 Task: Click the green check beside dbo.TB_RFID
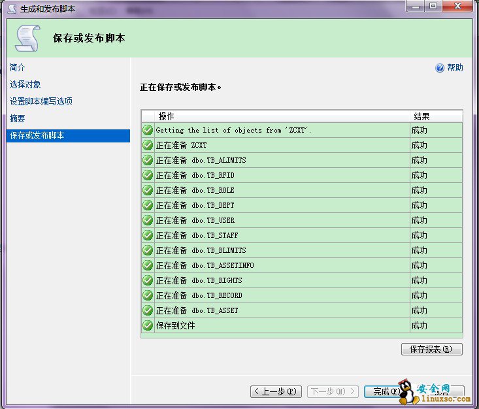(x=148, y=175)
